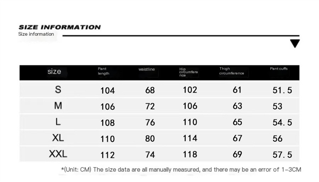Click the XXL waistline value 74
Screen dimensions: 319x182
pyautogui.click(x=150, y=155)
